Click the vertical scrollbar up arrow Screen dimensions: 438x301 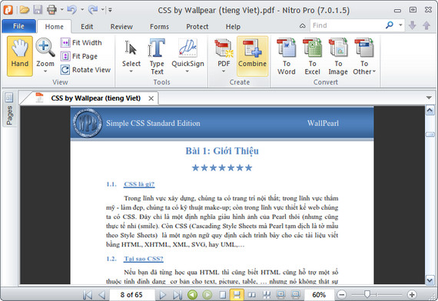point(430,111)
